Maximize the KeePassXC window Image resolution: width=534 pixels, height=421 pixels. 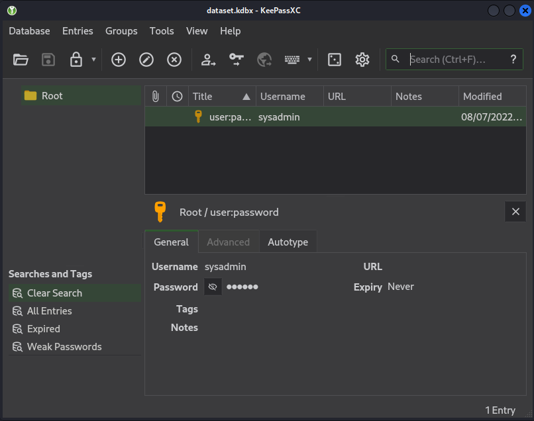(x=509, y=11)
